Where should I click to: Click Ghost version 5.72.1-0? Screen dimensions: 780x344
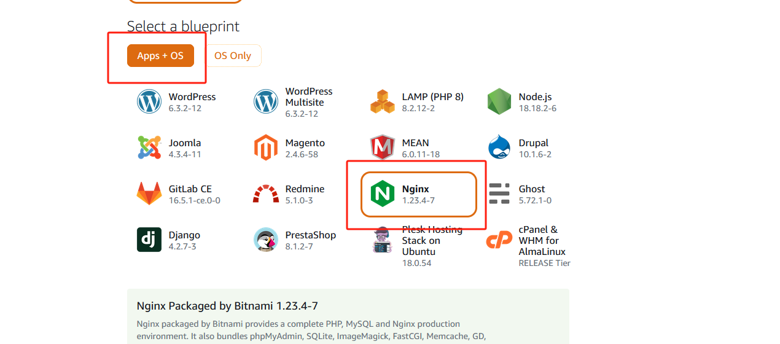click(536, 200)
